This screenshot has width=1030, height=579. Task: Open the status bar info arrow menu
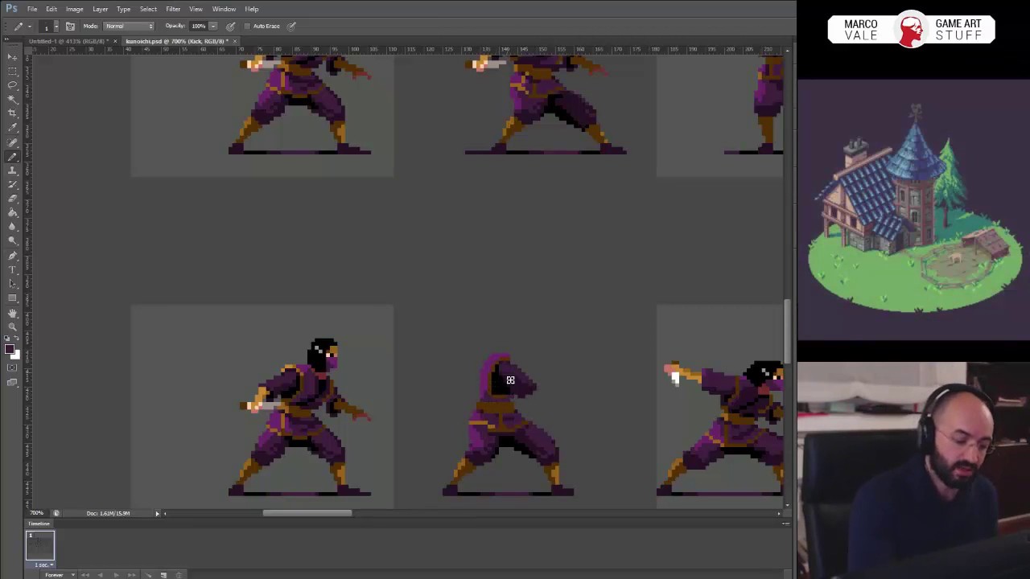pos(157,513)
